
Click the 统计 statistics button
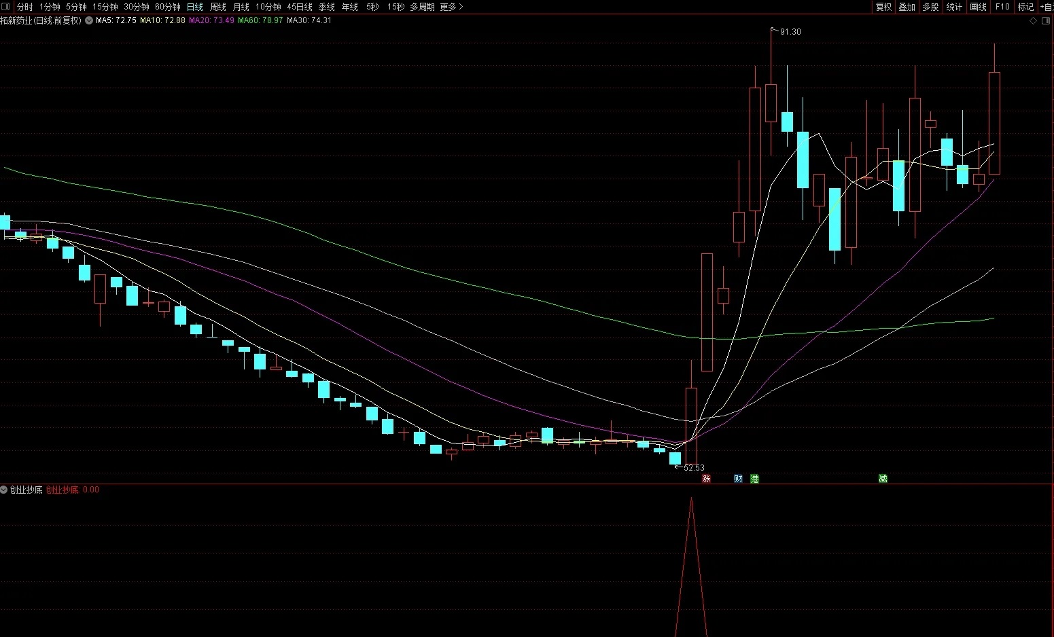954,7
